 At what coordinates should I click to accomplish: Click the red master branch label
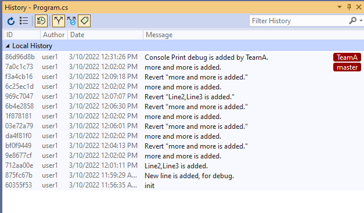coord(347,67)
